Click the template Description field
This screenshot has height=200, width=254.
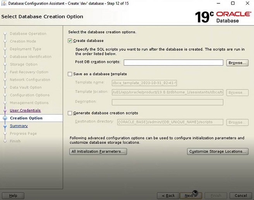point(168,102)
